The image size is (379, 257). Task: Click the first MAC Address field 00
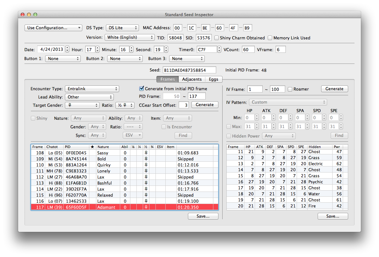177,28
